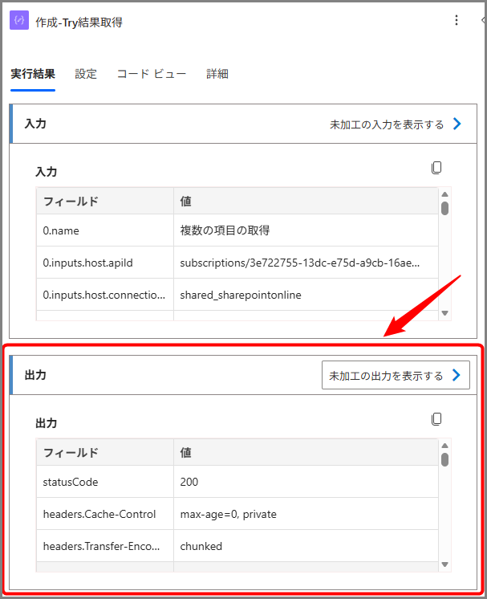
Task: Click the purple Compose action icon
Action: (19, 21)
